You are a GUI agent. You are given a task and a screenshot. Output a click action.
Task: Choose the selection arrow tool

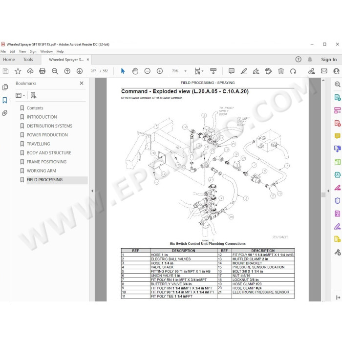pyautogui.click(x=123, y=71)
